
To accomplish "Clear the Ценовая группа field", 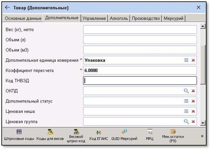I will pos(193,122).
